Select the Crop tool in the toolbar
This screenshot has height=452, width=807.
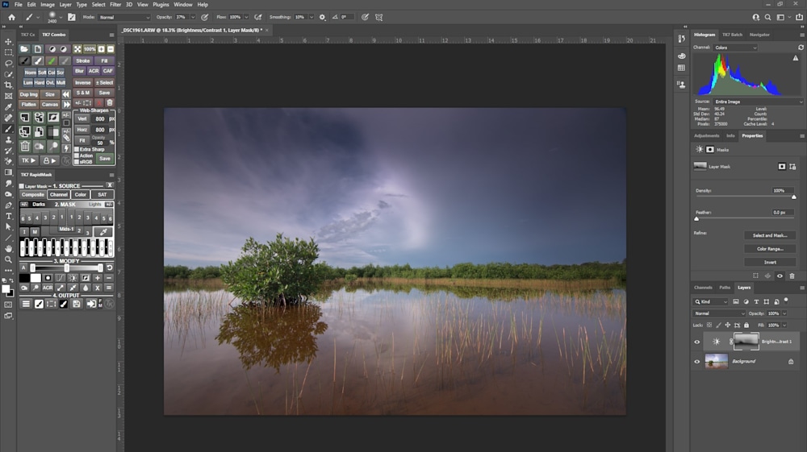point(9,85)
